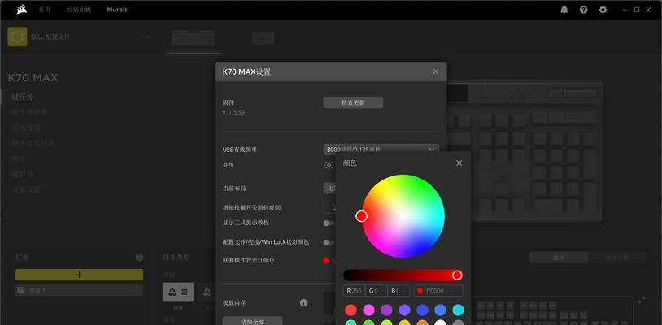Select the third item in the K70 MAX sidebar

26,128
